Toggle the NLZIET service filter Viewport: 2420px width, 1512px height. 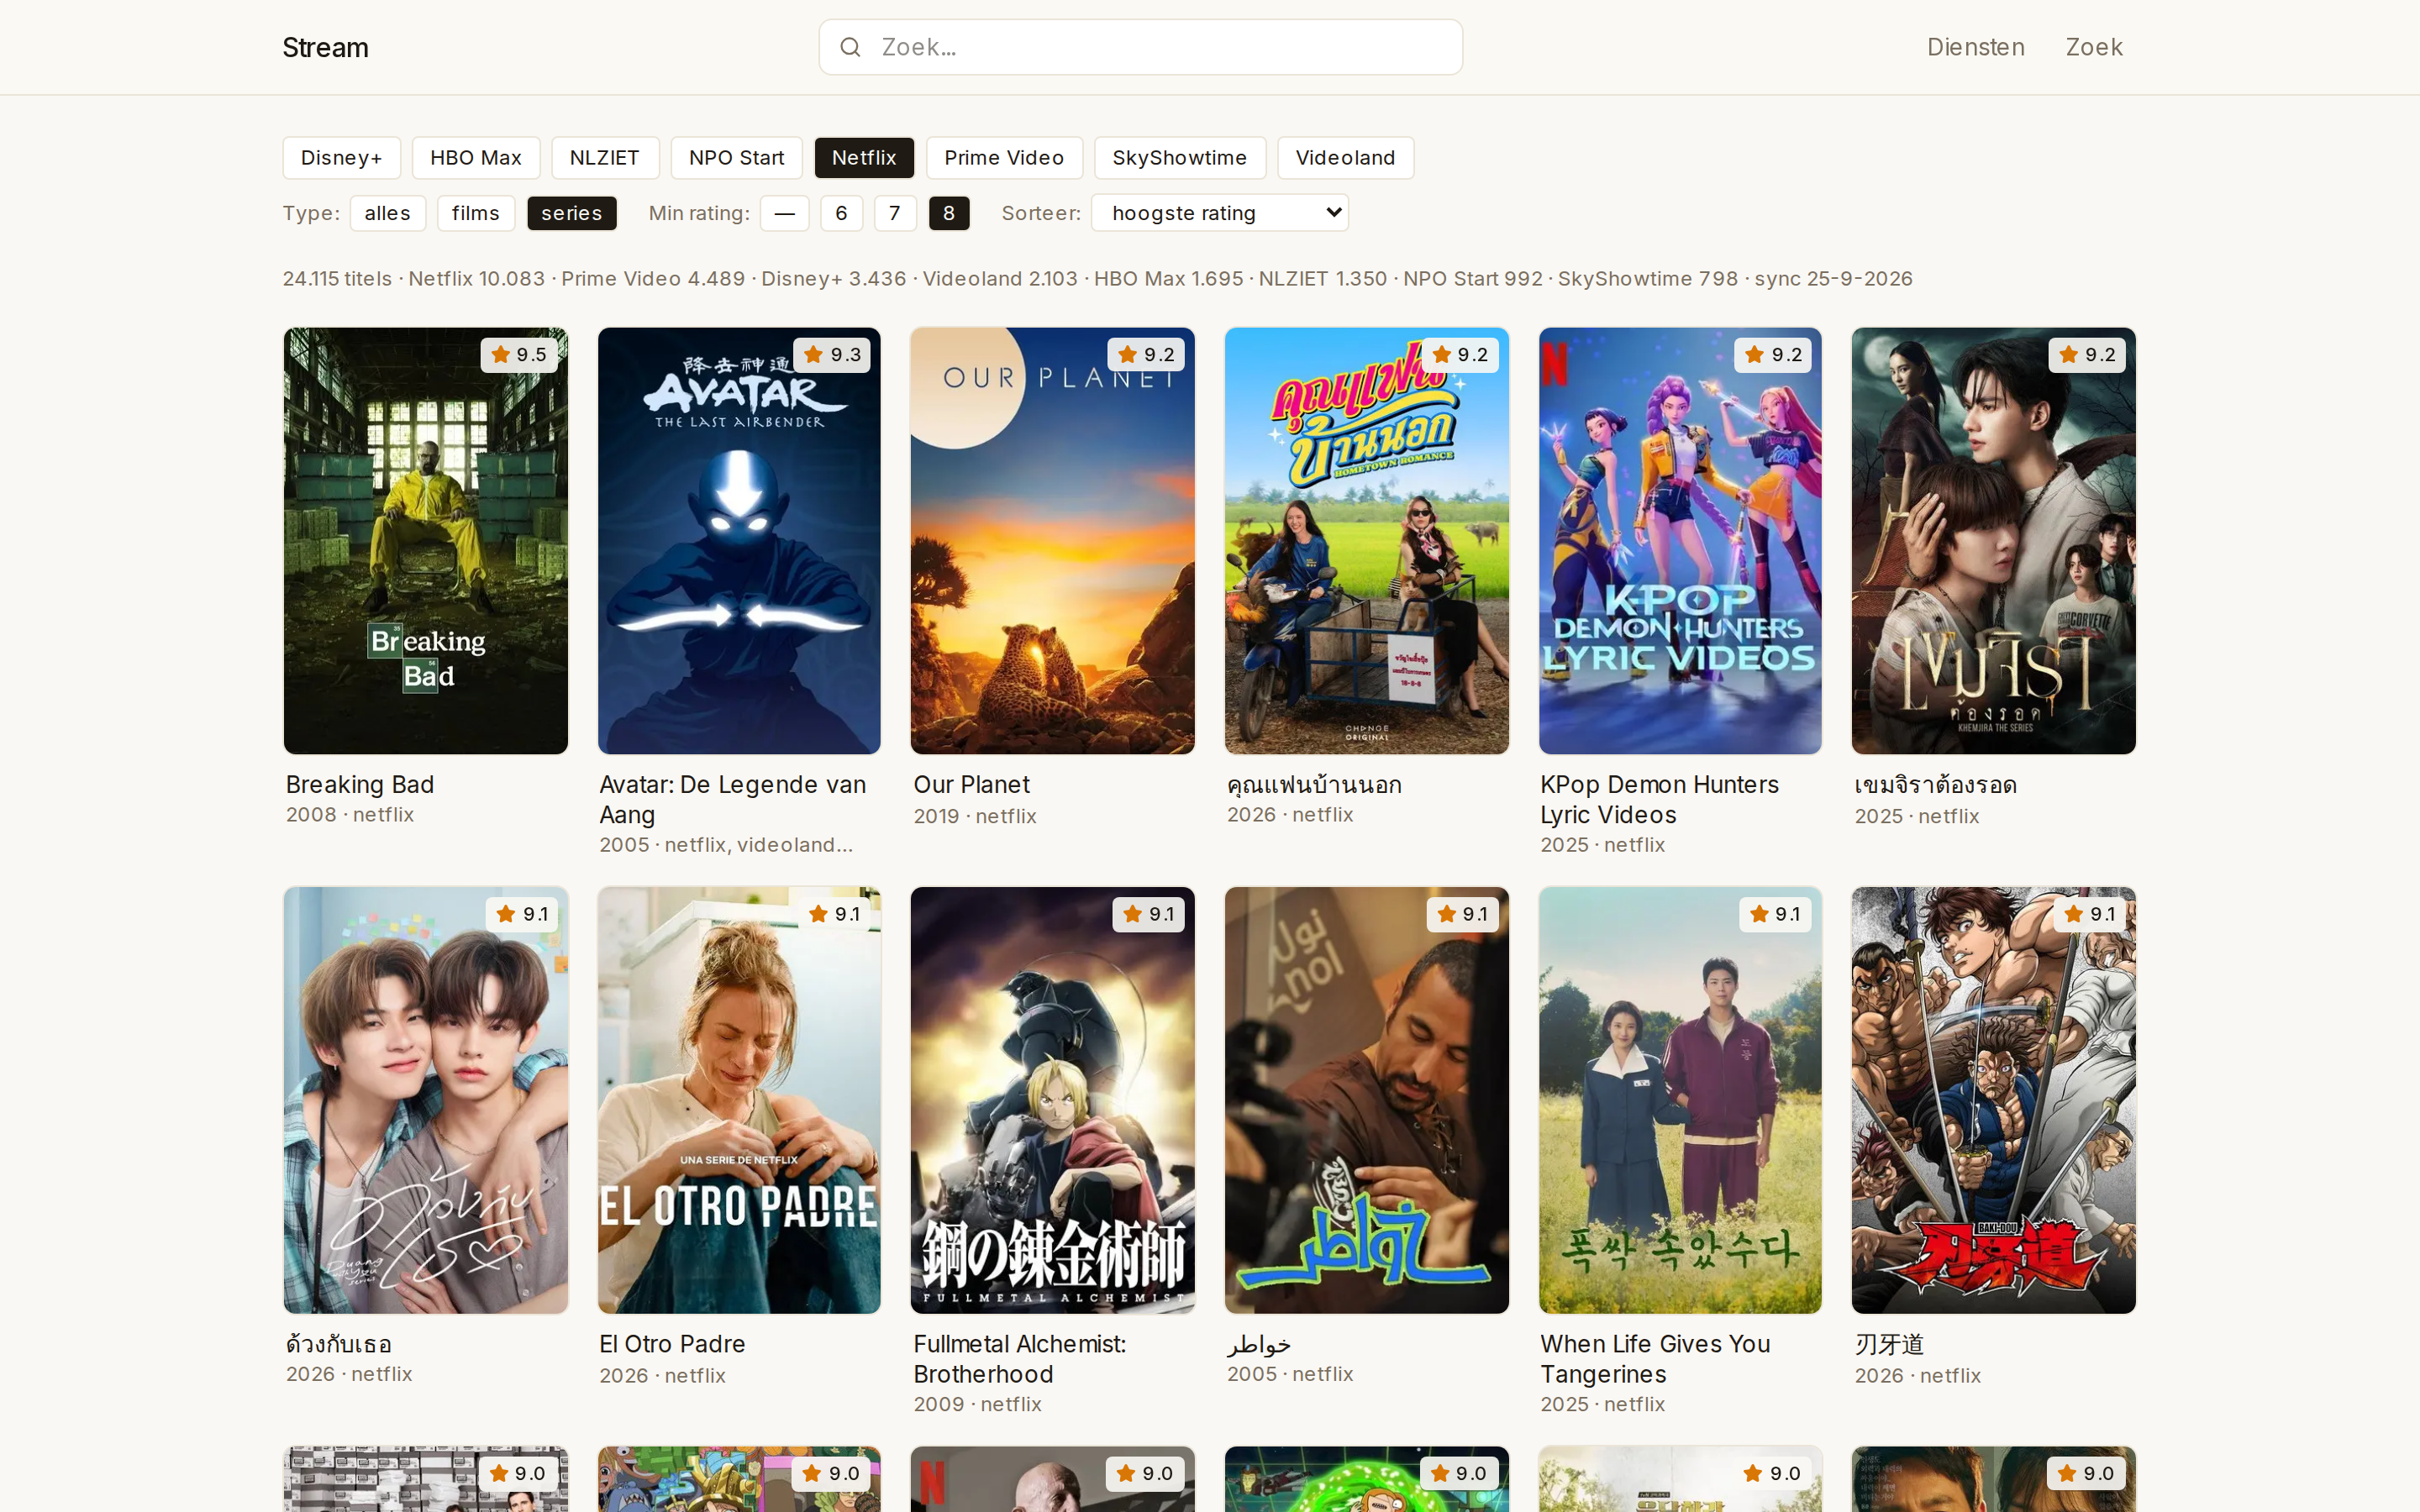605,158
